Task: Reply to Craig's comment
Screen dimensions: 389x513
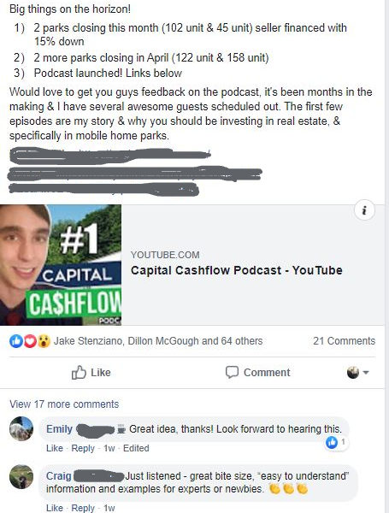Action: coord(83,508)
